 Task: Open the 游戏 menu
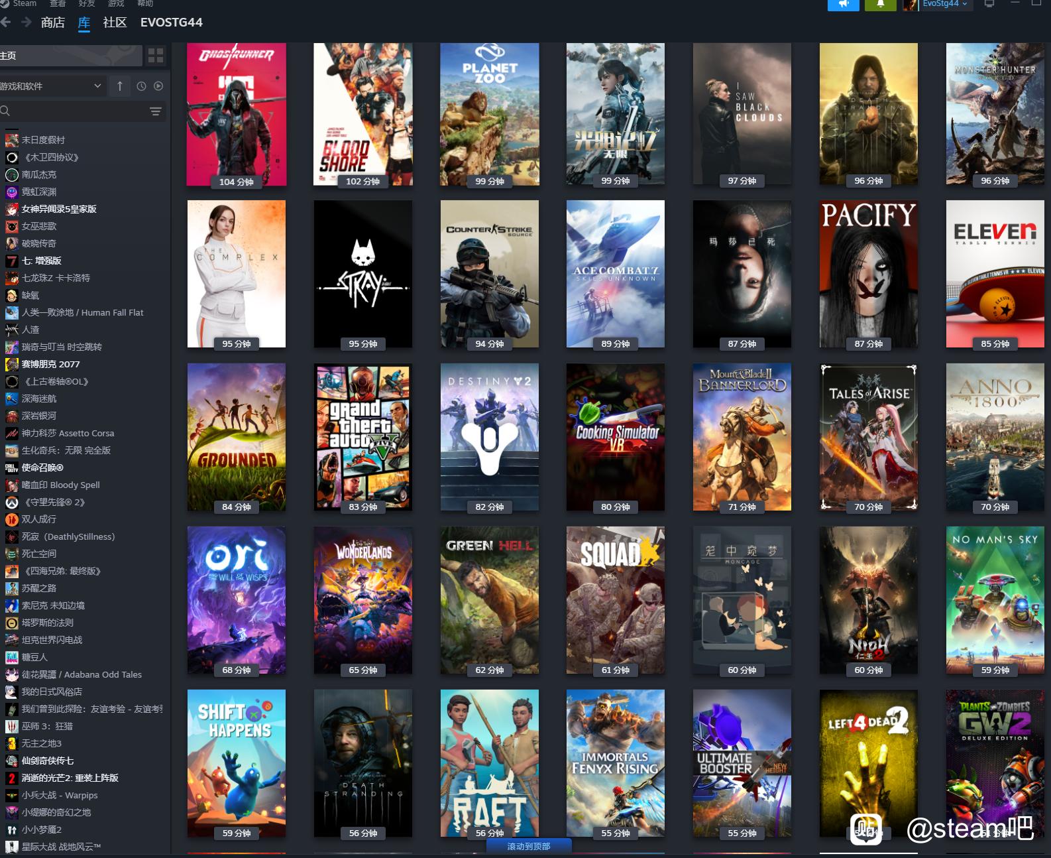pos(116,3)
